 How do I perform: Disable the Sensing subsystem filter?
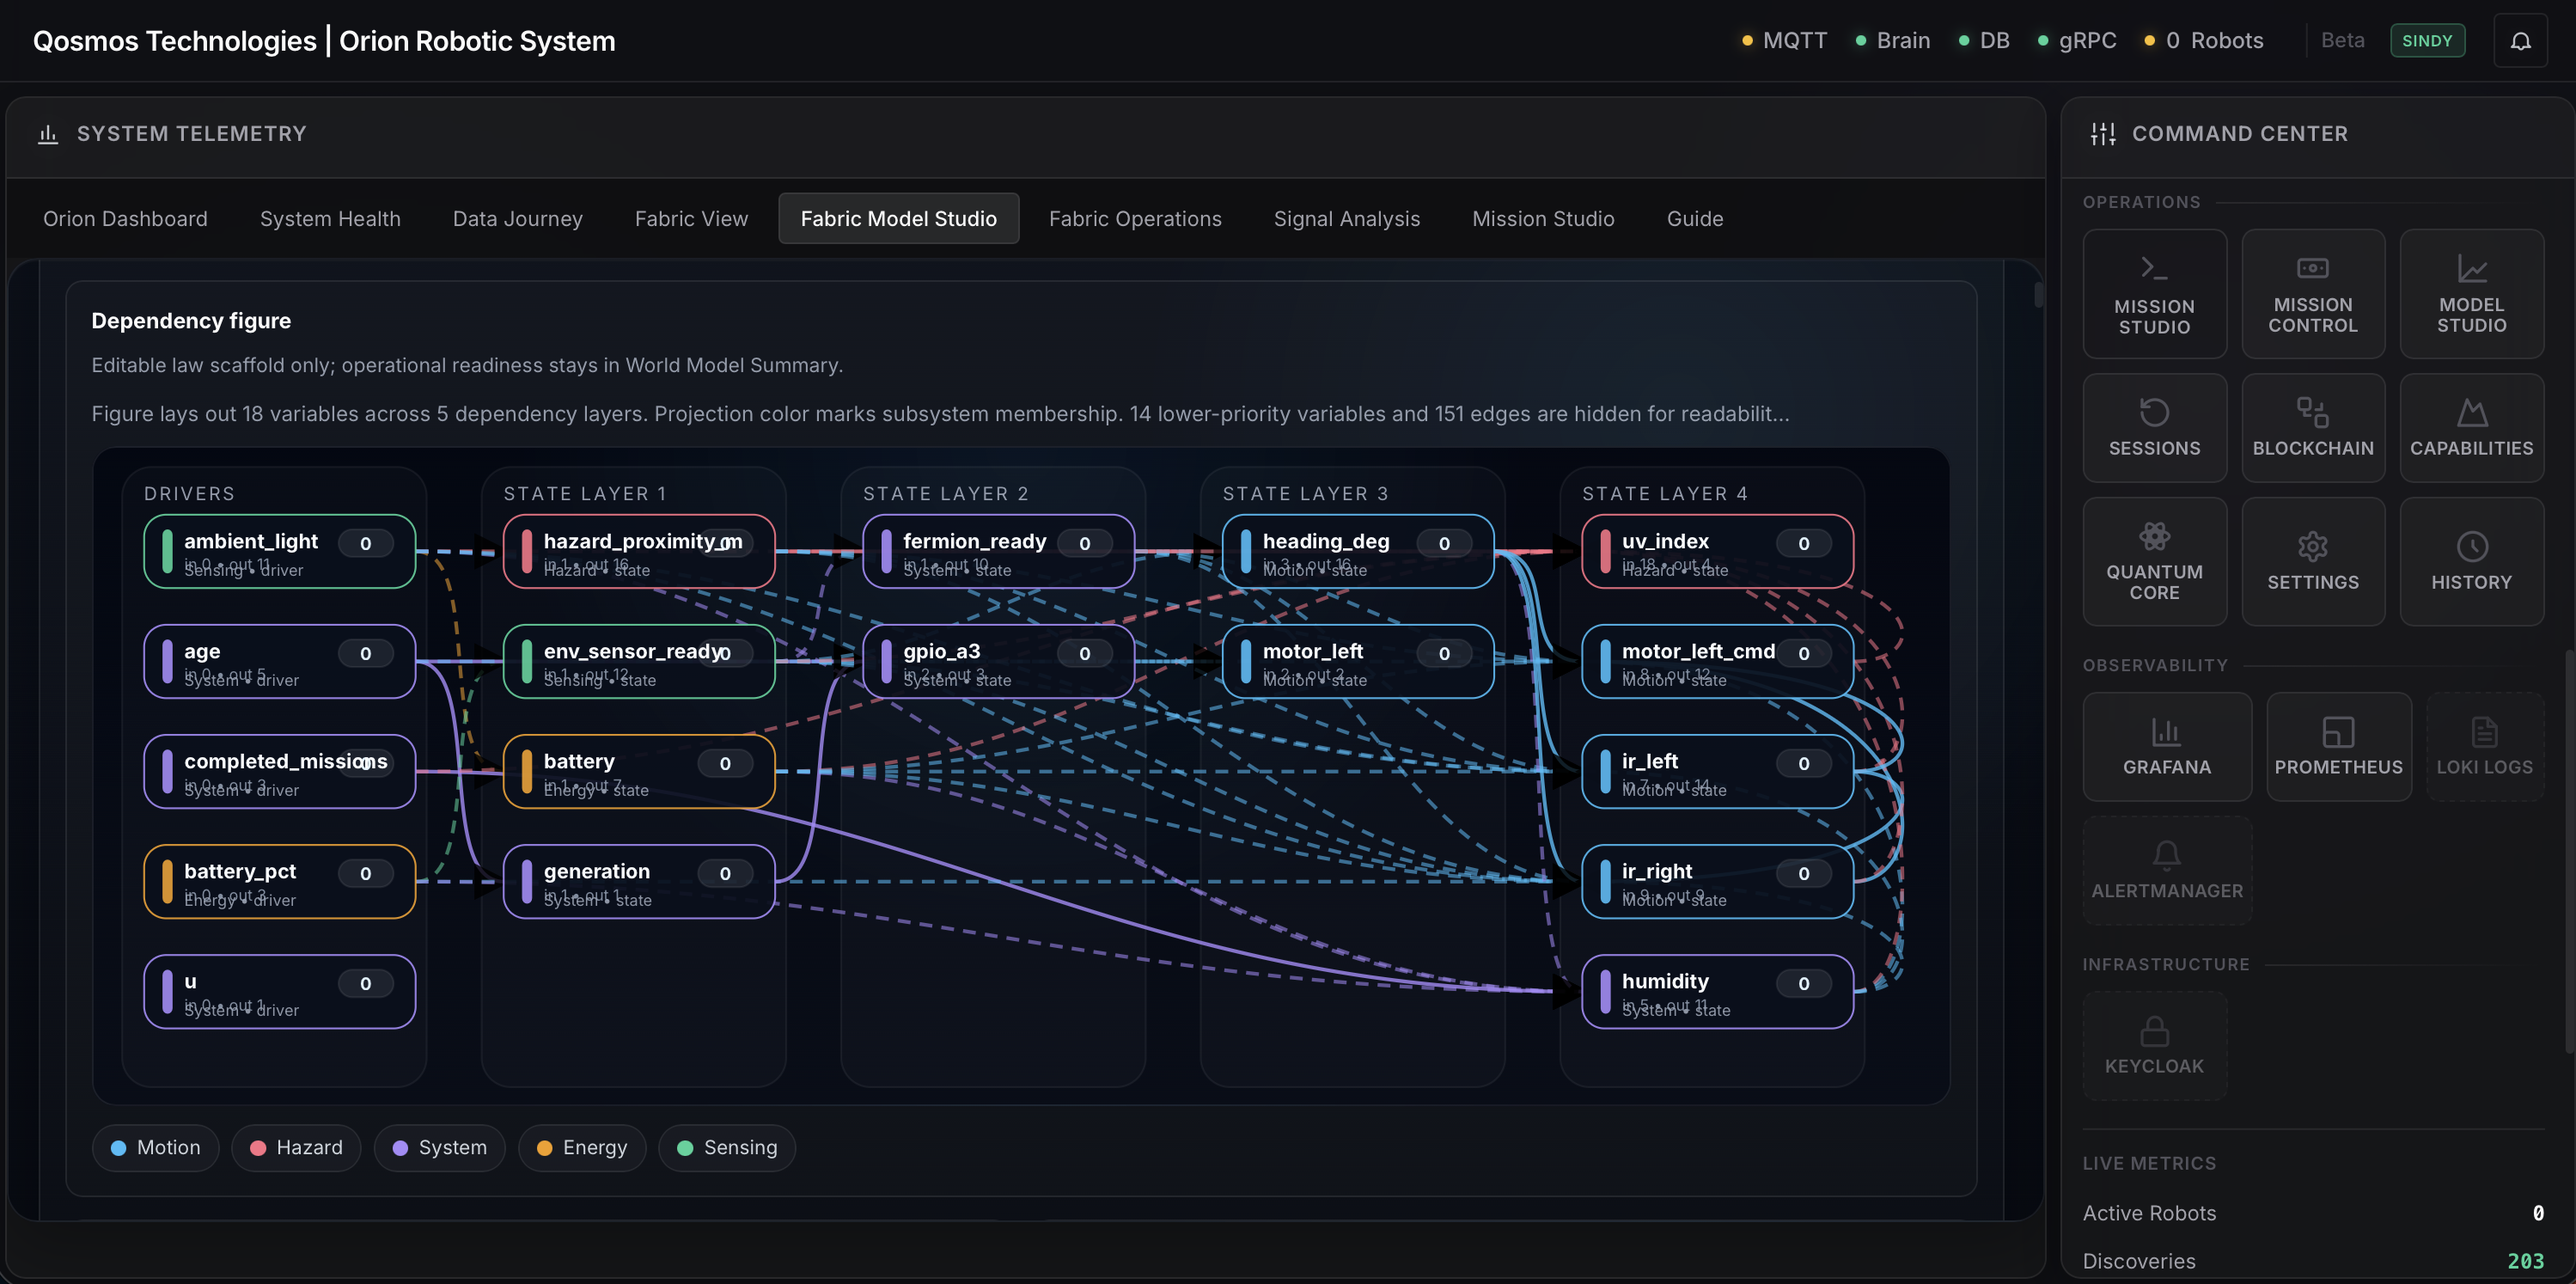tap(727, 1147)
